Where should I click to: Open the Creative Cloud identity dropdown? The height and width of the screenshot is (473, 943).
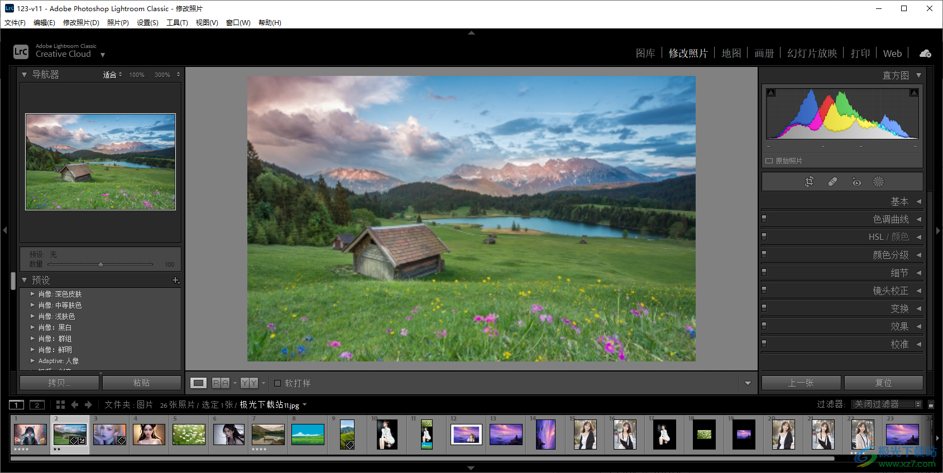click(x=103, y=55)
